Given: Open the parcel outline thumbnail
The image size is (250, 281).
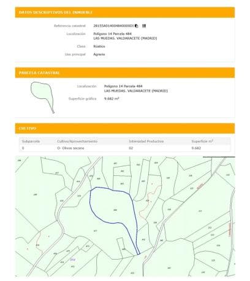Looking at the screenshot, I should (x=42, y=98).
